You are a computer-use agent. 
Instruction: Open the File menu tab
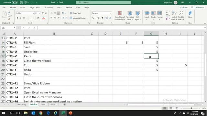click(4, 7)
